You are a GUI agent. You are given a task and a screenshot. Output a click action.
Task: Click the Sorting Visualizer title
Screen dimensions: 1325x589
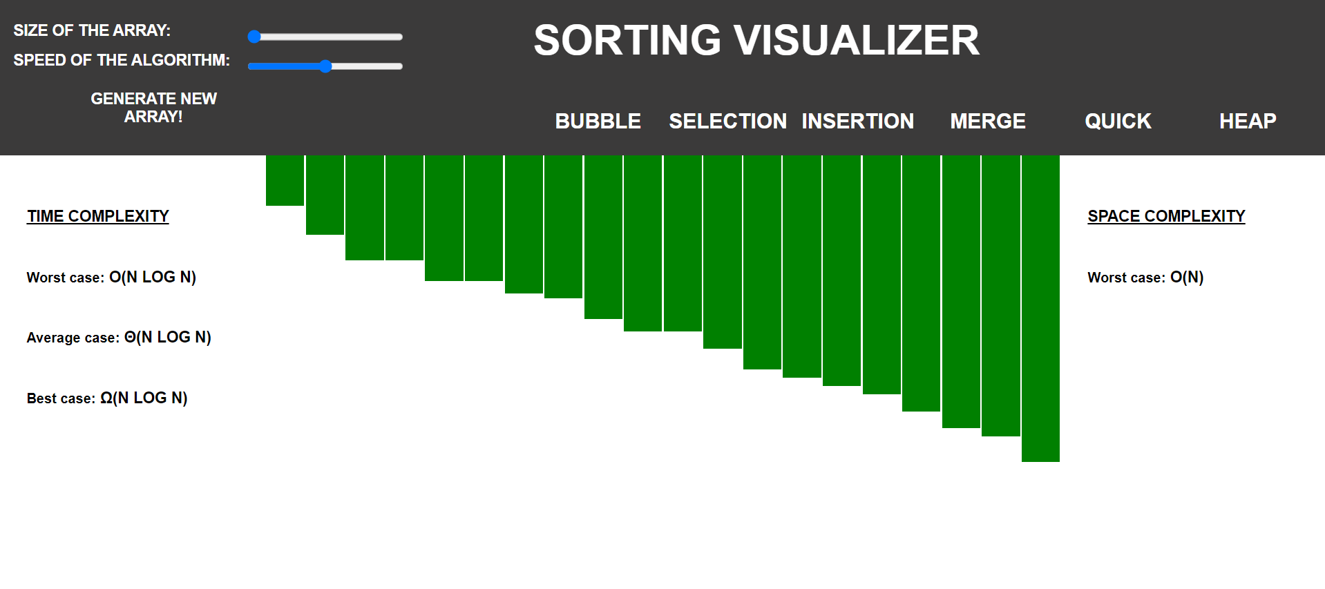756,40
